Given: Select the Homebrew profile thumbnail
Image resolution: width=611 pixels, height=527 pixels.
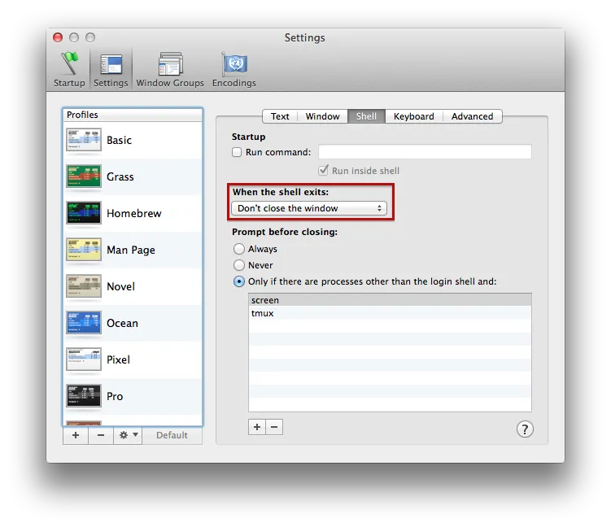Looking at the screenshot, I should tap(84, 212).
